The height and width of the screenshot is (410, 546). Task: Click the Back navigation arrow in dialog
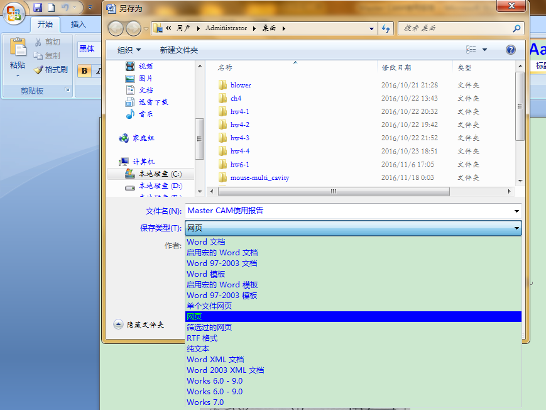click(116, 28)
